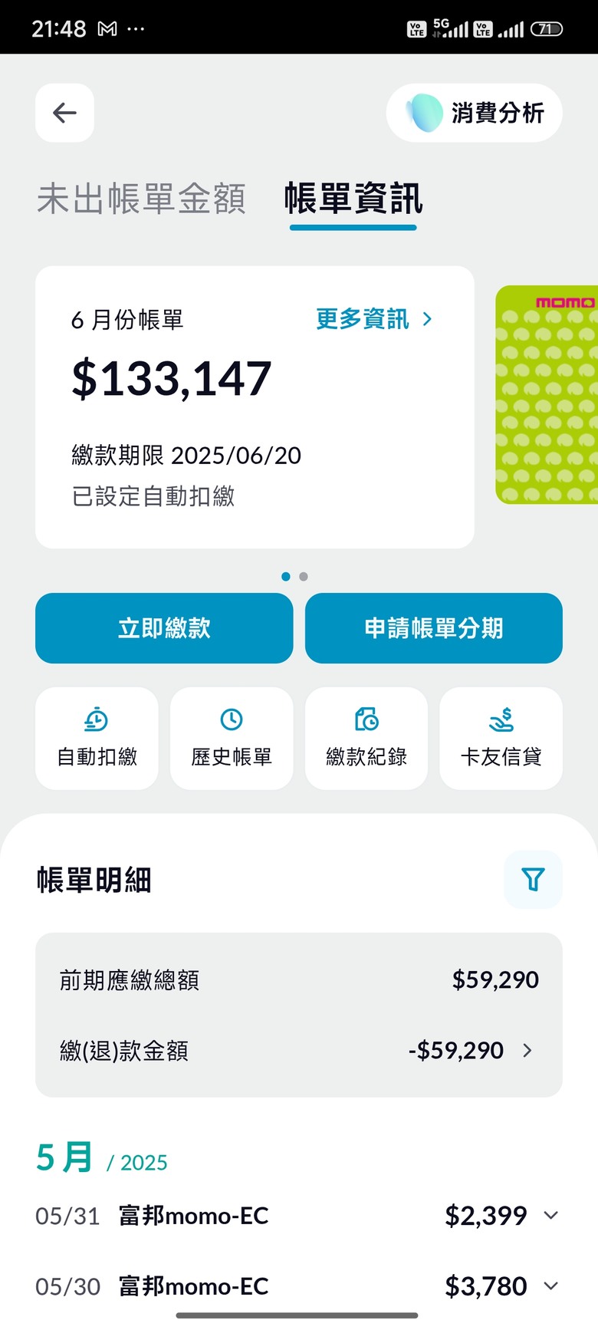Select the 帳單資訊 tab

point(353,199)
